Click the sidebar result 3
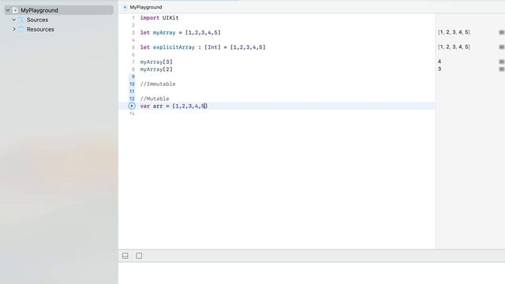The width and height of the screenshot is (505, 284). click(440, 69)
